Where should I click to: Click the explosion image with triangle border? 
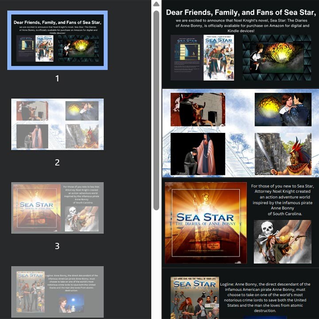pos(277,58)
